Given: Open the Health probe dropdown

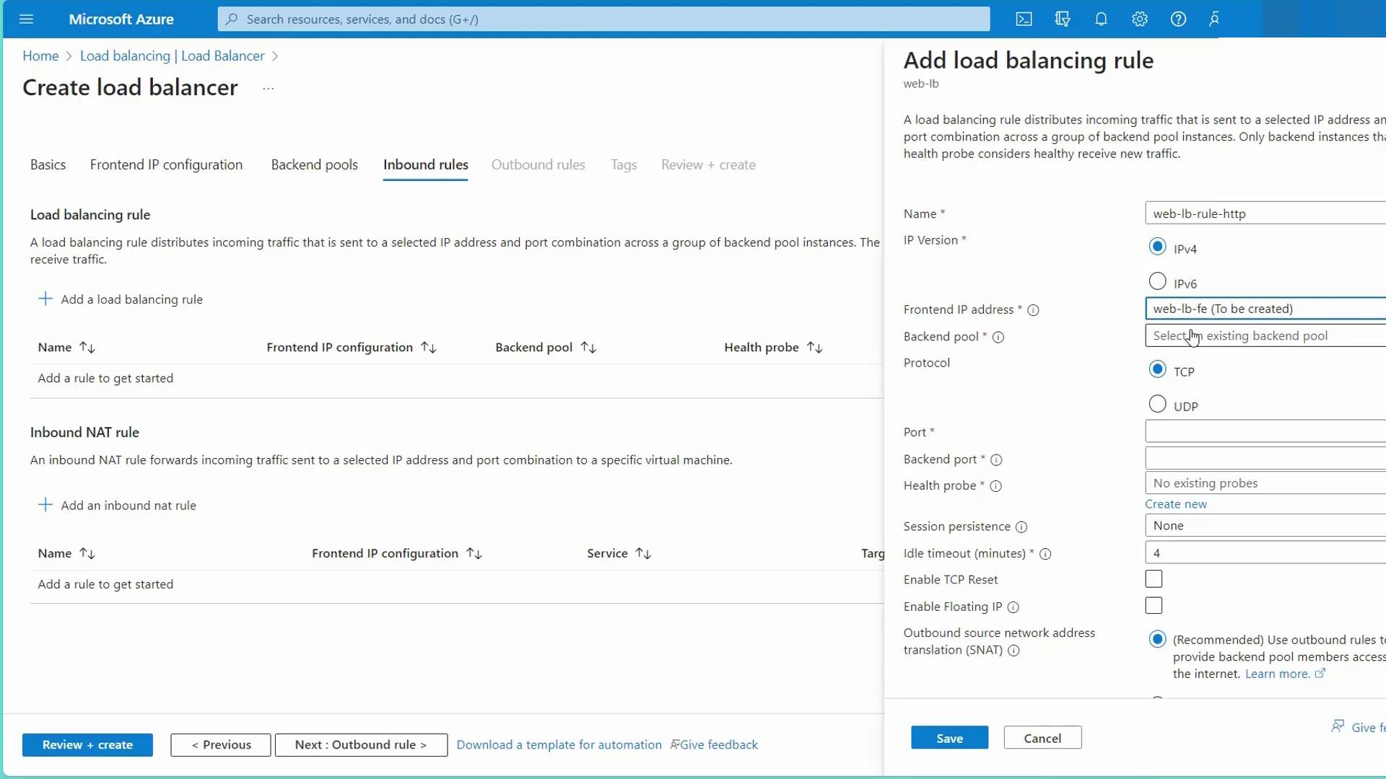Looking at the screenshot, I should click(x=1263, y=483).
